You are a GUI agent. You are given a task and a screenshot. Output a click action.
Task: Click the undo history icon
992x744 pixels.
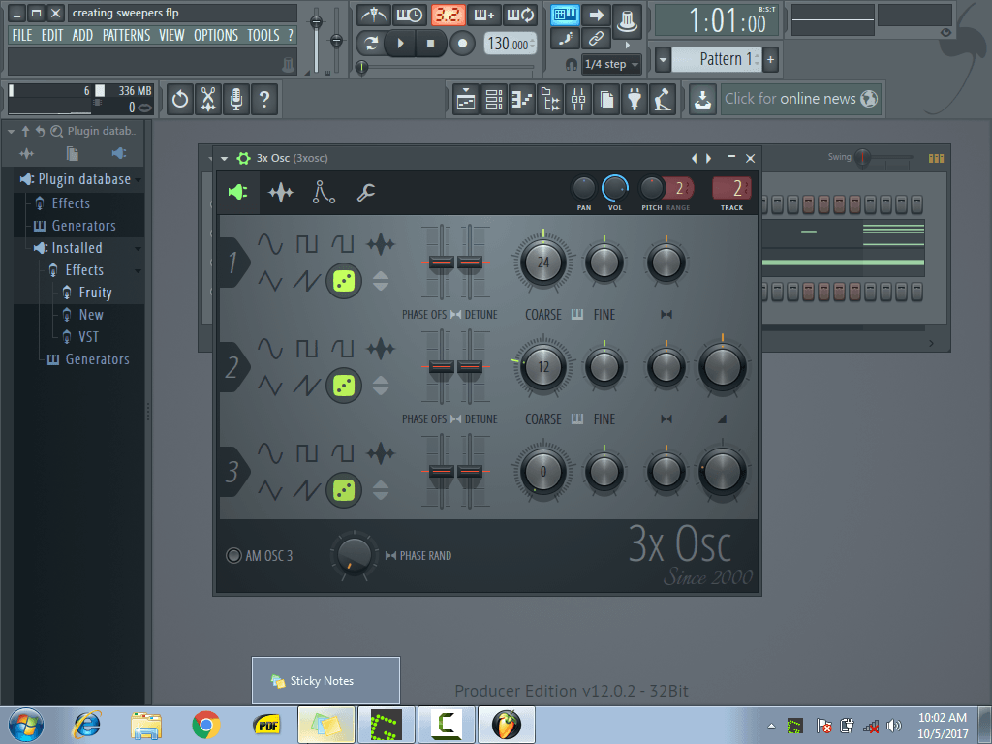(x=180, y=100)
